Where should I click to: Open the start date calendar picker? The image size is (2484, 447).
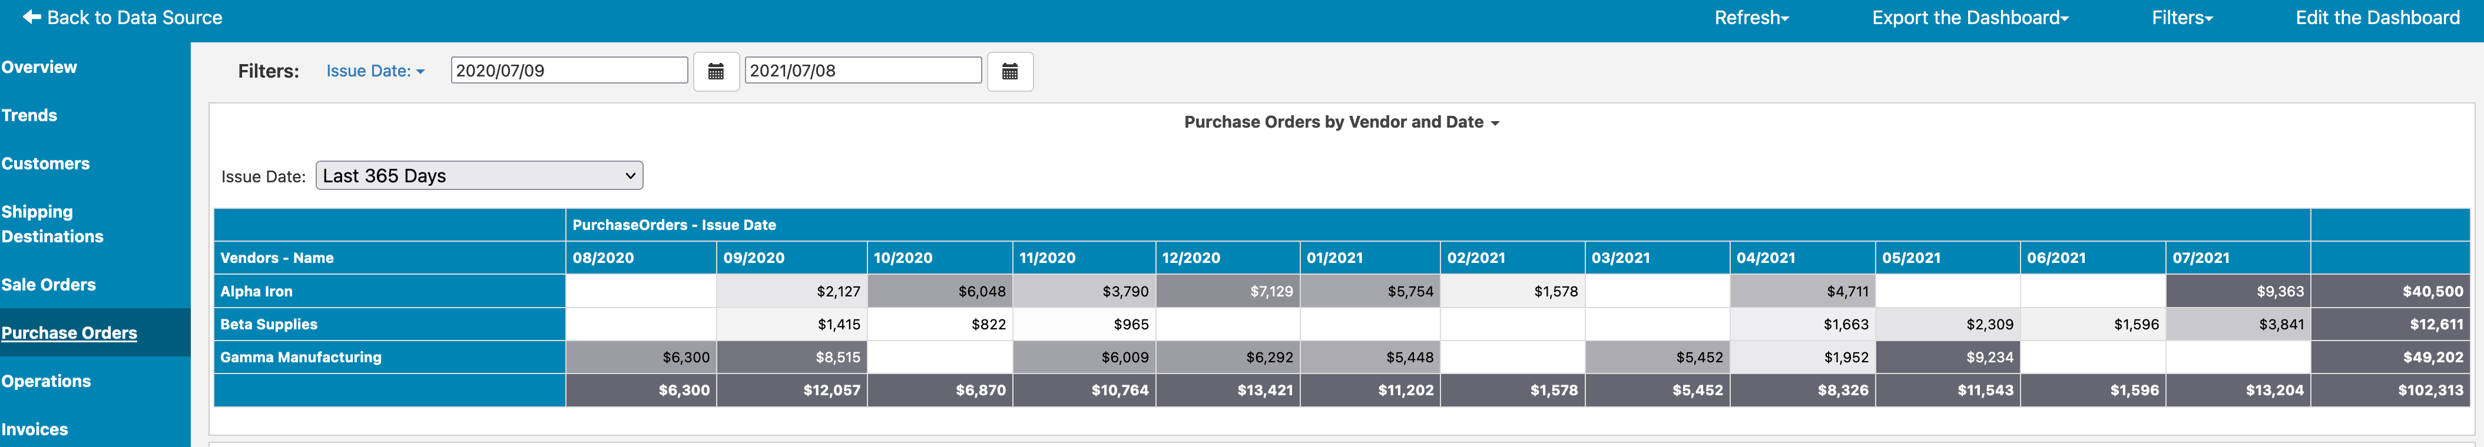[x=716, y=71]
